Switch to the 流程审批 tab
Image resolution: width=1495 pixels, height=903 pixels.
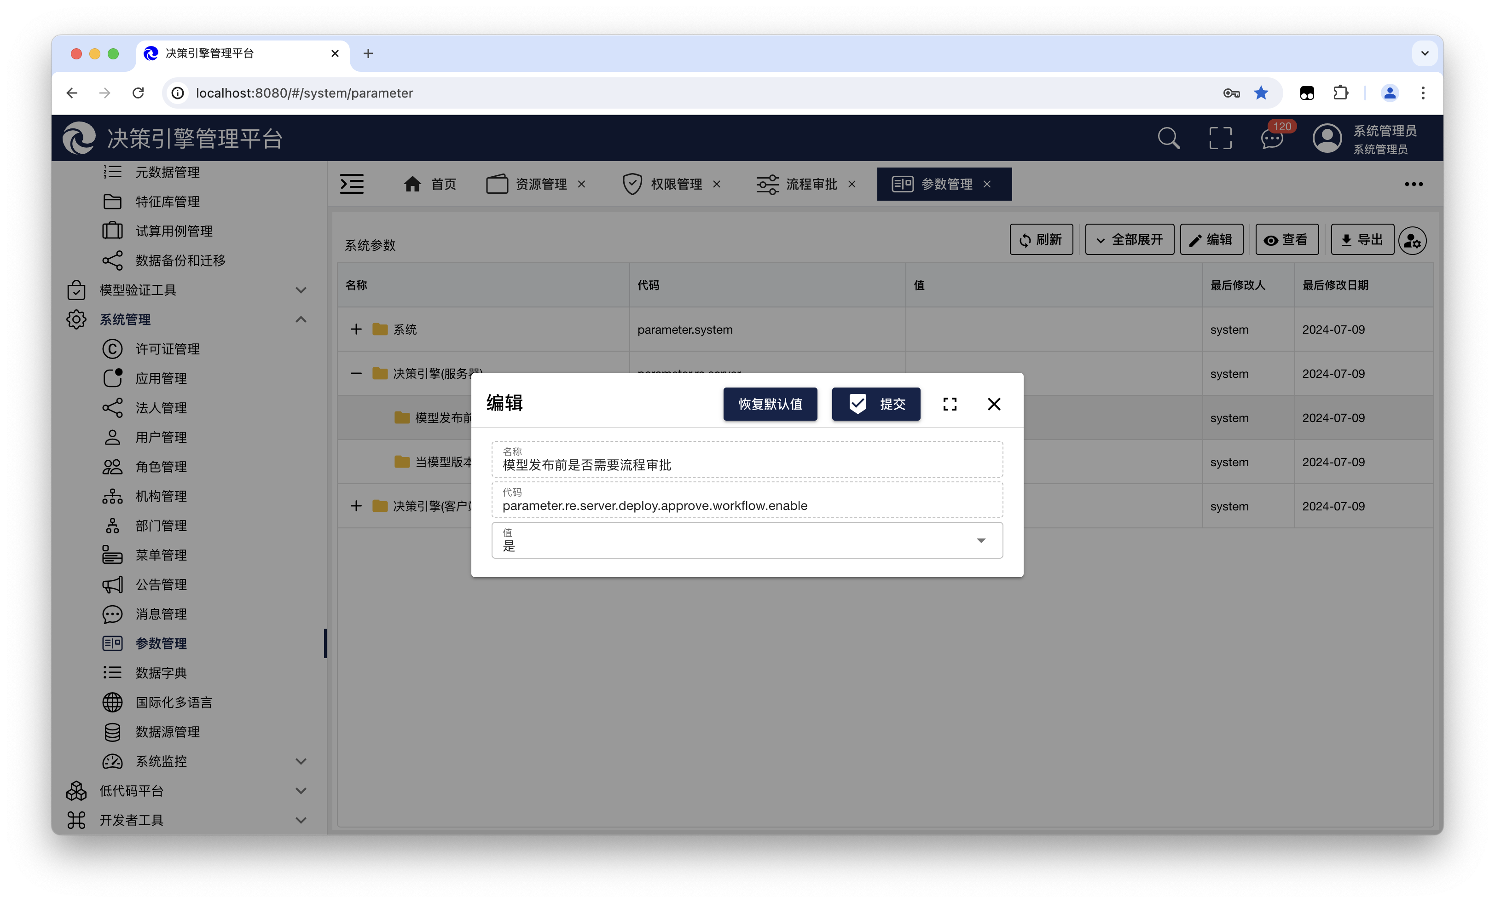coord(811,184)
